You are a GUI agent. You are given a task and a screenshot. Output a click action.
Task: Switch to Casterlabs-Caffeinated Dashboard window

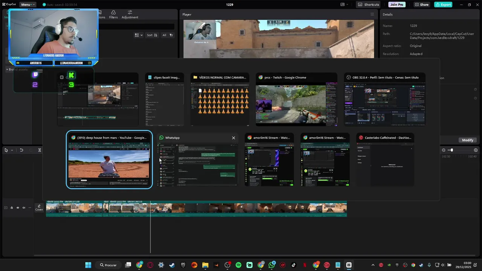click(385, 160)
